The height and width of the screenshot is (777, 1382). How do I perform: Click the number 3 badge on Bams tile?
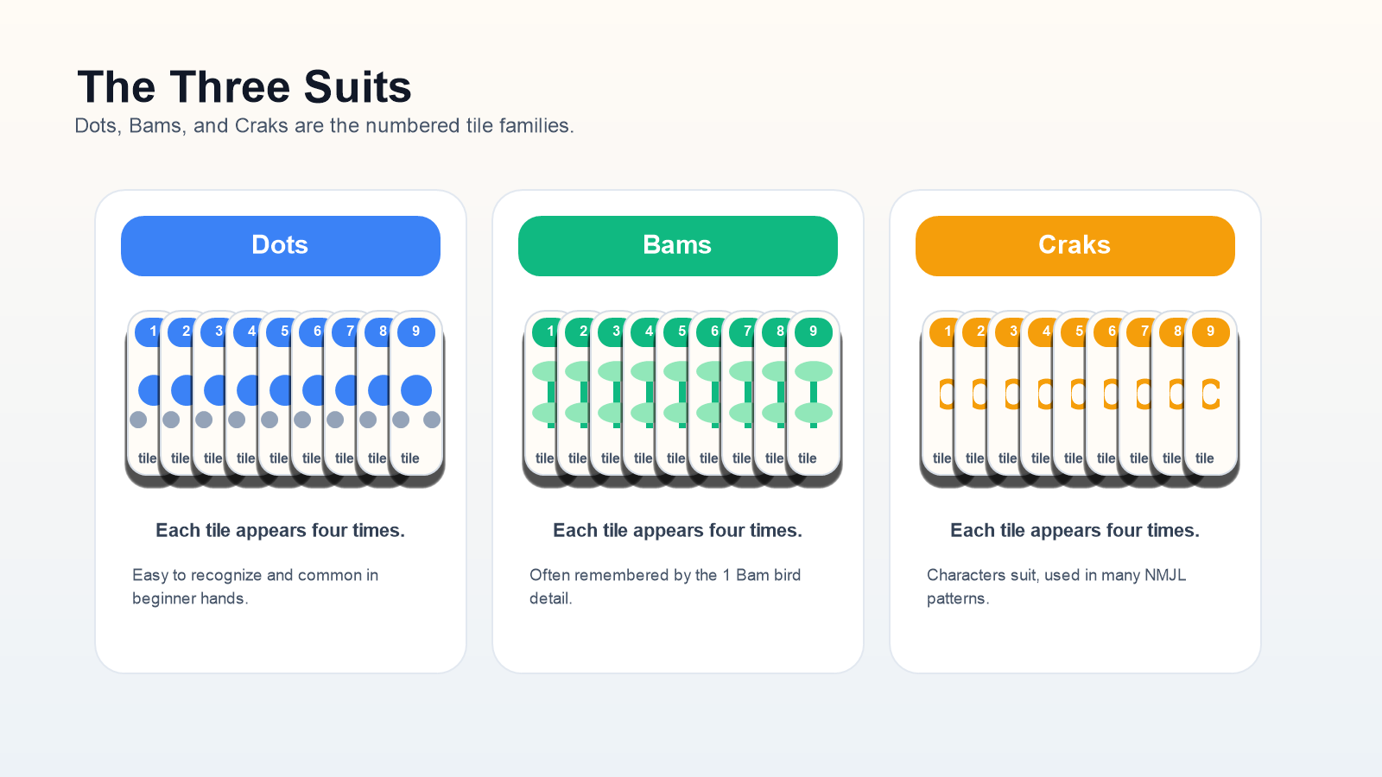(x=610, y=332)
